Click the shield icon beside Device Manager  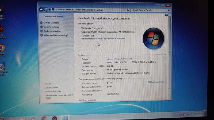coord(41,23)
